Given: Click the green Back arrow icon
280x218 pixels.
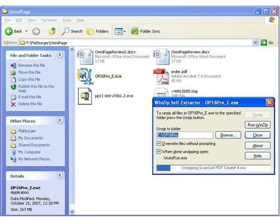Looking at the screenshot, I should [x=8, y=31].
